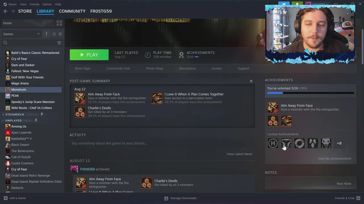Click the Fr0stG59 username in activity
The image size is (364, 204).
click(x=87, y=169)
